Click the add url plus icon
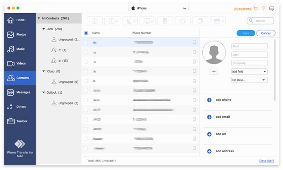The height and width of the screenshot is (170, 283). (x=209, y=134)
